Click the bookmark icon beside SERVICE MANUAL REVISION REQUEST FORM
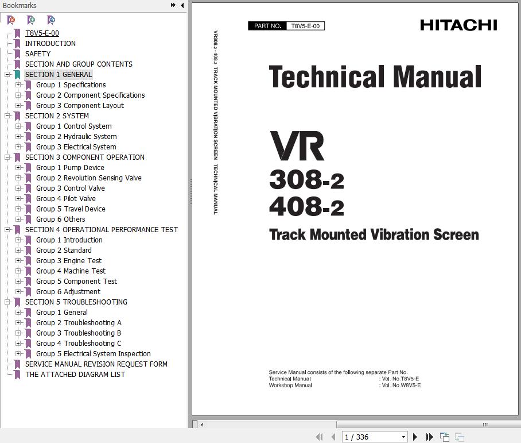 pyautogui.click(x=17, y=364)
